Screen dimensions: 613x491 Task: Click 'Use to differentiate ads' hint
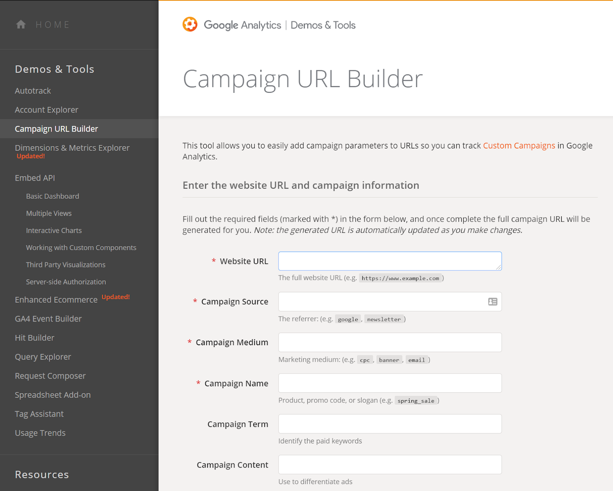point(315,482)
